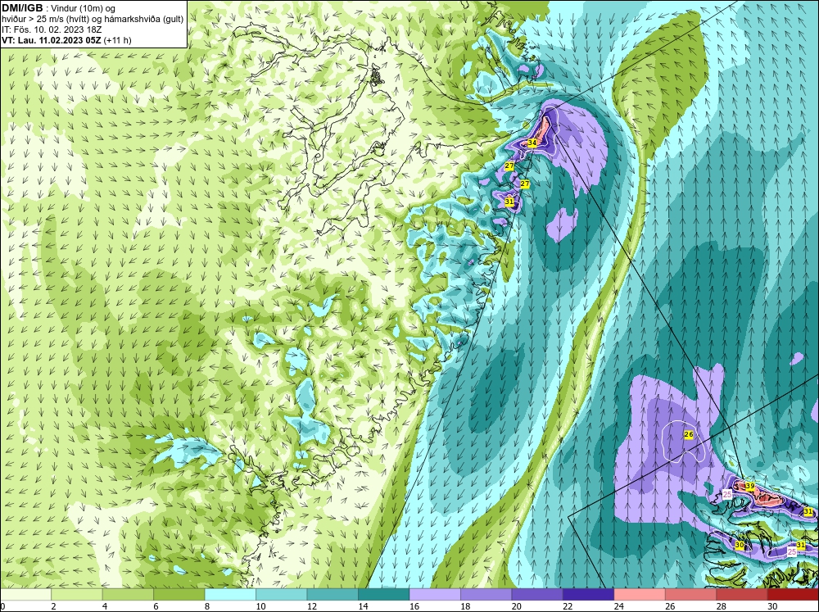Viewport: 819px width, 612px height.
Task: Select the 26–28 m/s salmon legend swatch
Action: pyautogui.click(x=691, y=595)
